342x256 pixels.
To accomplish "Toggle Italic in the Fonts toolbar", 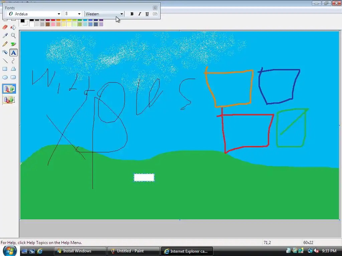I will click(x=140, y=14).
